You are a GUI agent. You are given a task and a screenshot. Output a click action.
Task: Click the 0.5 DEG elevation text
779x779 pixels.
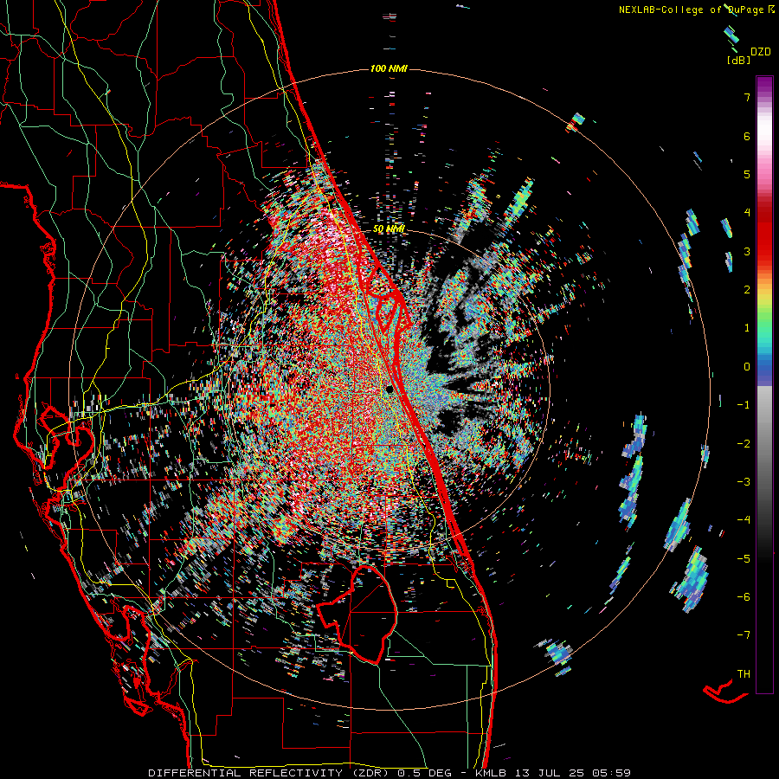pyautogui.click(x=424, y=773)
